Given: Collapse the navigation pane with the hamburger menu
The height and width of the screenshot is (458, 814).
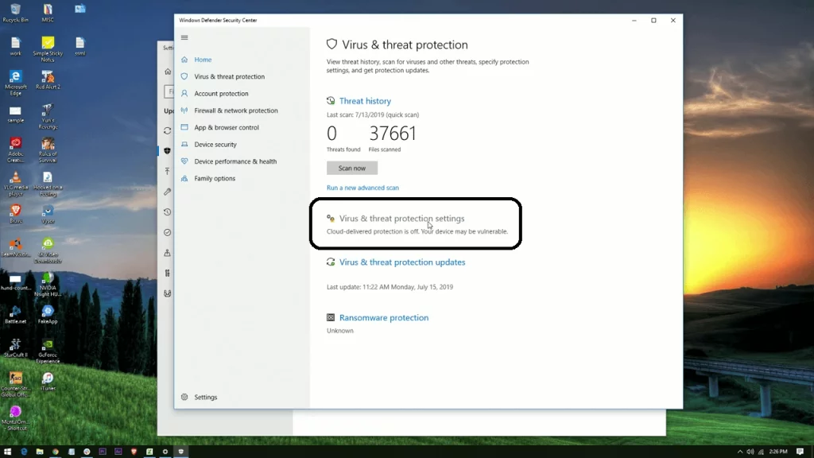Looking at the screenshot, I should pyautogui.click(x=184, y=37).
